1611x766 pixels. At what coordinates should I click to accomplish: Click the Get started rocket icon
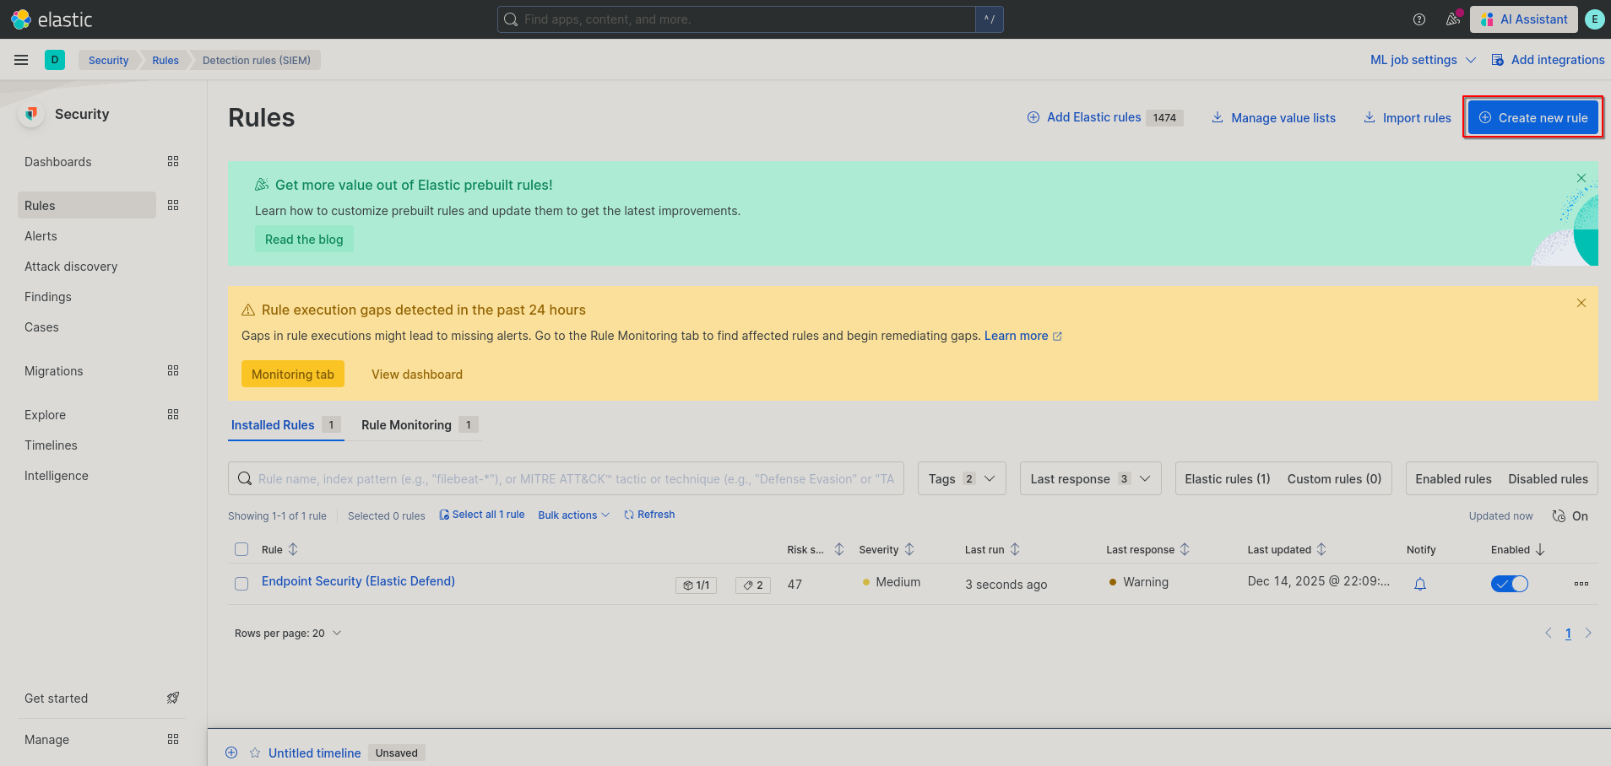pos(173,698)
